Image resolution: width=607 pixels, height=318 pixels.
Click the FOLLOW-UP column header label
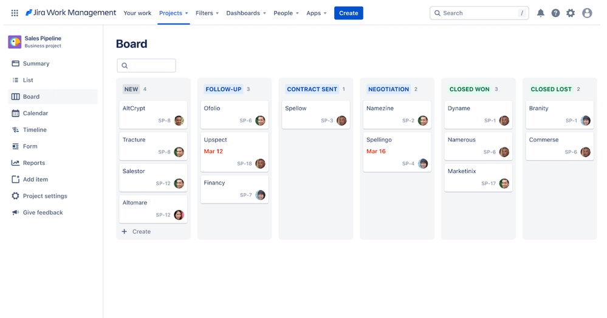pos(224,89)
